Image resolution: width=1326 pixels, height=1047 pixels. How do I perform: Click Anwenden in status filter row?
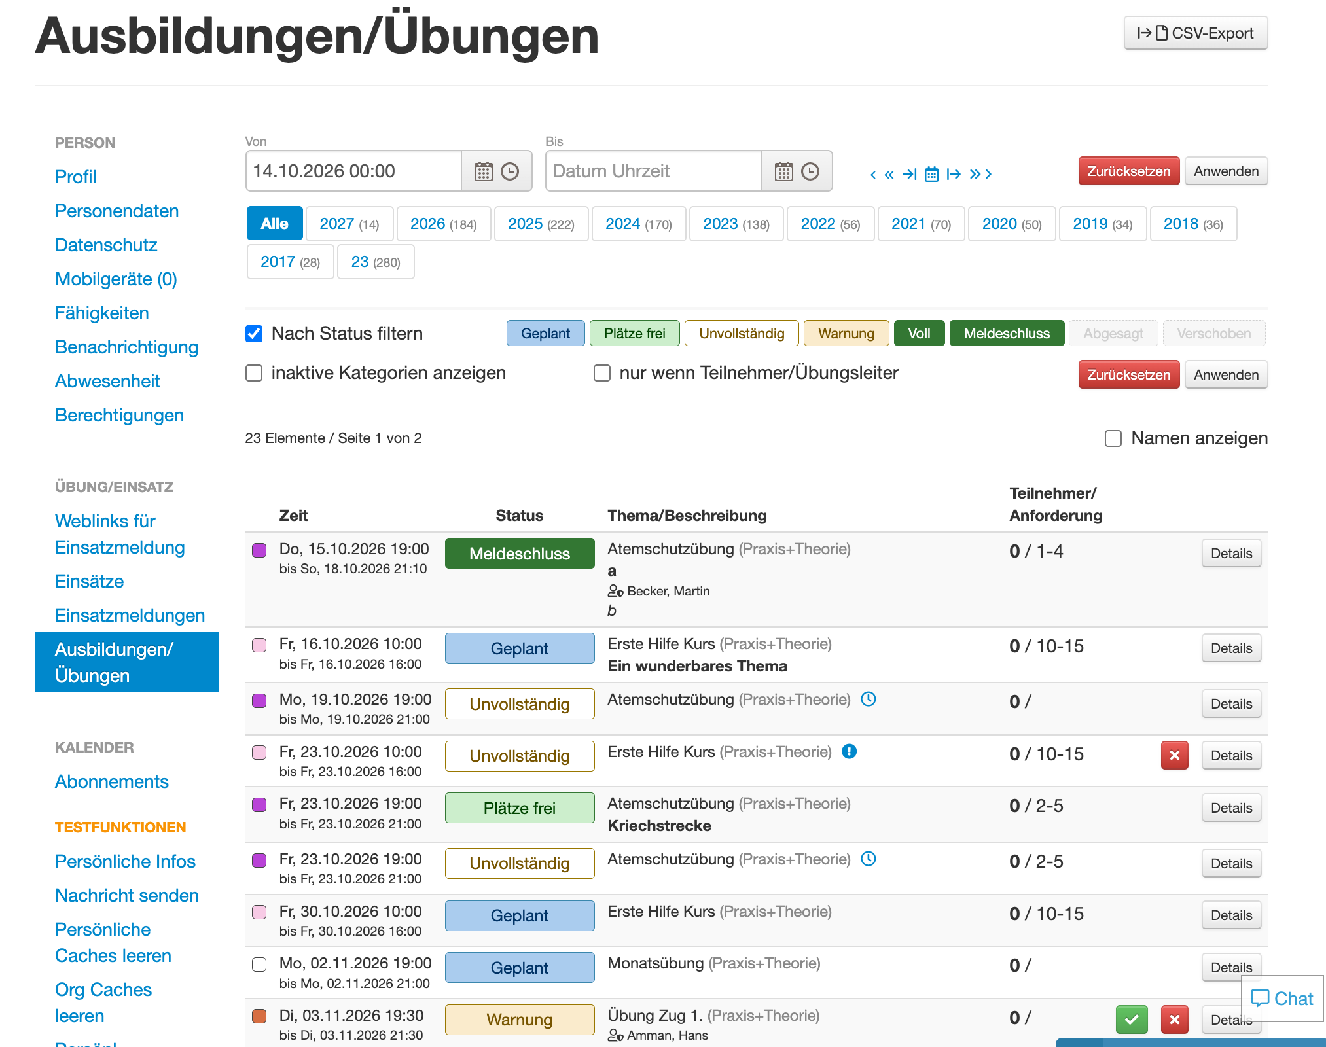1226,374
